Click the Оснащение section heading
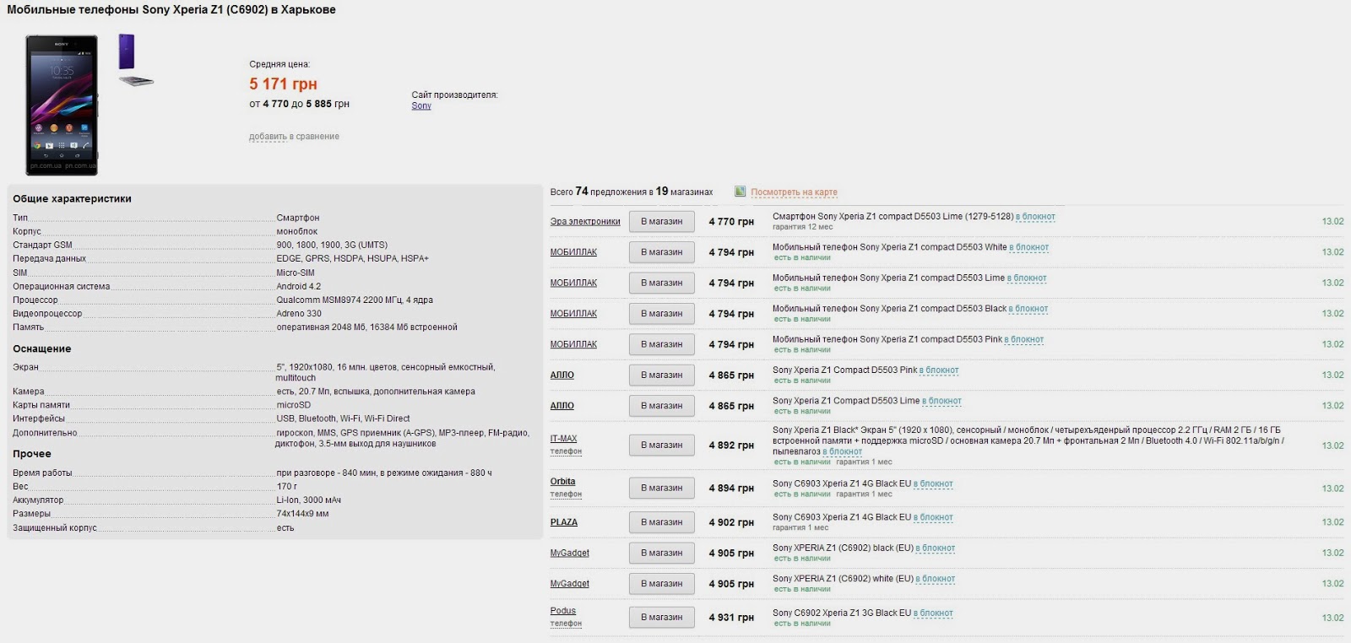This screenshot has width=1351, height=643. (41, 349)
